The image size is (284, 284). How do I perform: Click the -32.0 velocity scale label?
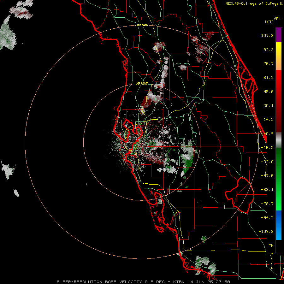(267, 162)
